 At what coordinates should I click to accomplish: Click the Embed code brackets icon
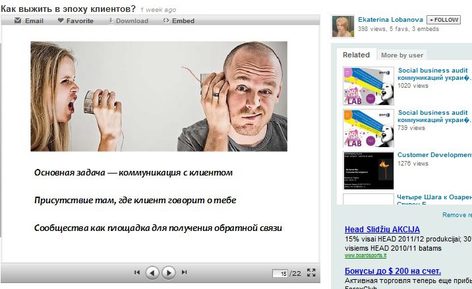[x=166, y=20]
